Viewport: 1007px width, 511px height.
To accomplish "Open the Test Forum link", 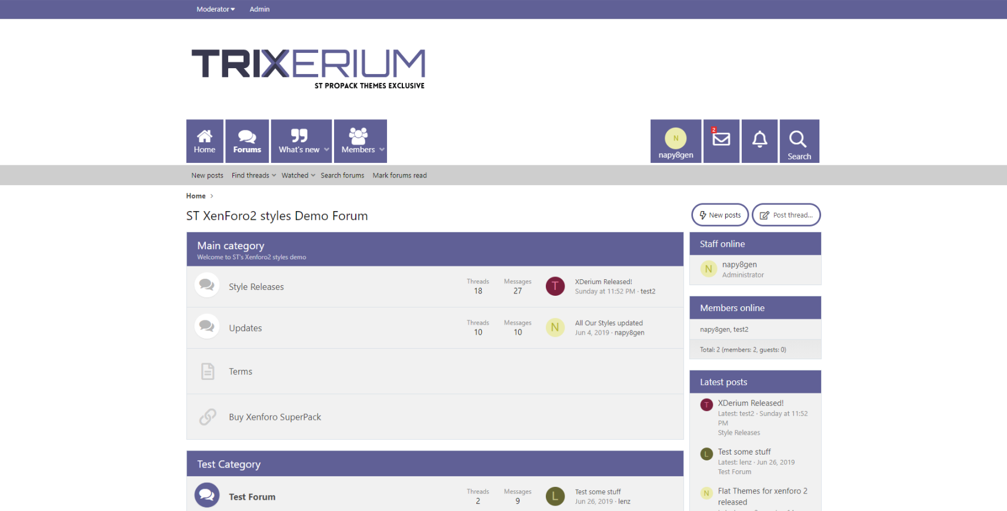I will (x=252, y=497).
